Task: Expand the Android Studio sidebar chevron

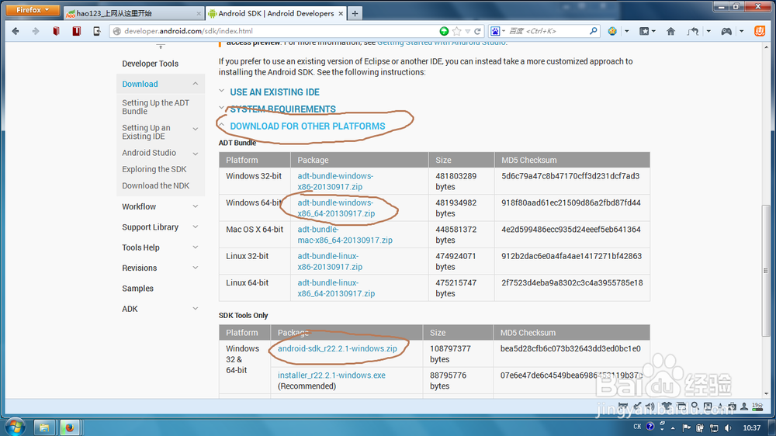Action: point(196,154)
